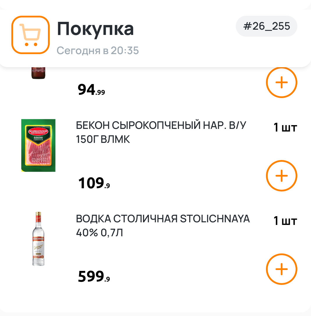
Task: Tap the orange shopping cart icon
Action: point(30,35)
